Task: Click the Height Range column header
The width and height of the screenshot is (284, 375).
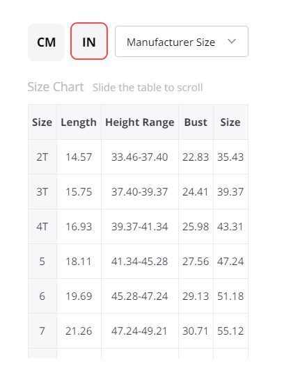Action: click(140, 122)
